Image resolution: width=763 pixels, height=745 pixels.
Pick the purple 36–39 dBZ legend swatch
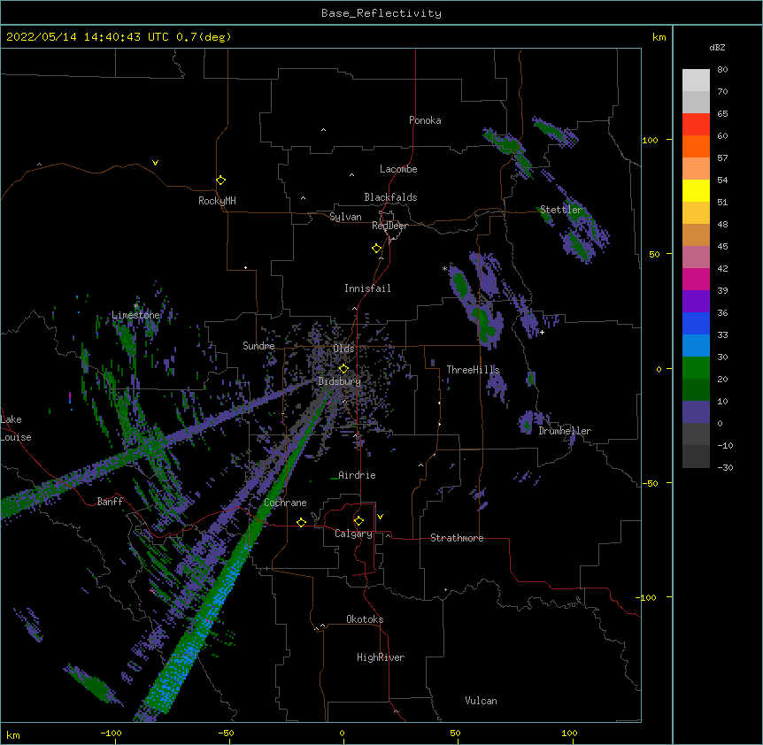coord(696,302)
